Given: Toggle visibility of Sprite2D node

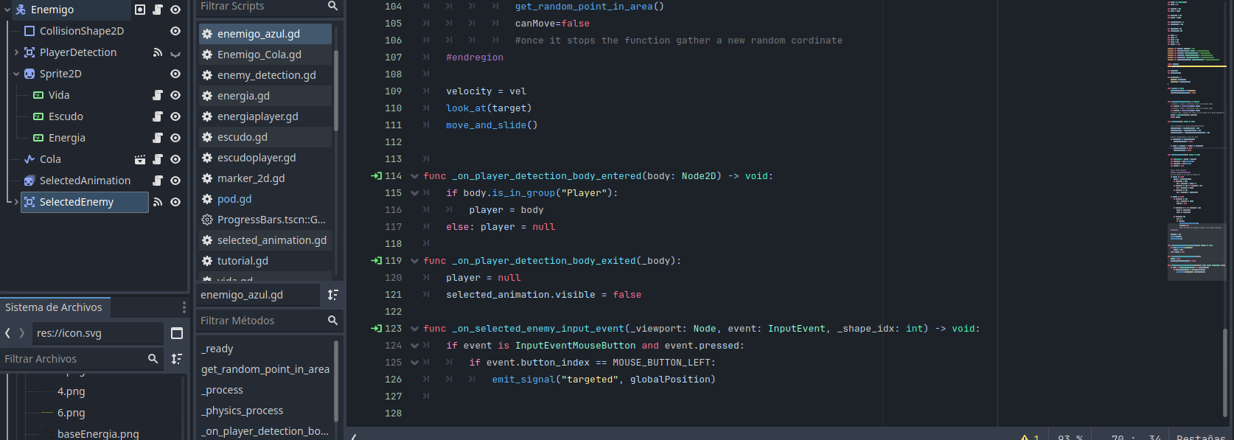Looking at the screenshot, I should (x=175, y=74).
